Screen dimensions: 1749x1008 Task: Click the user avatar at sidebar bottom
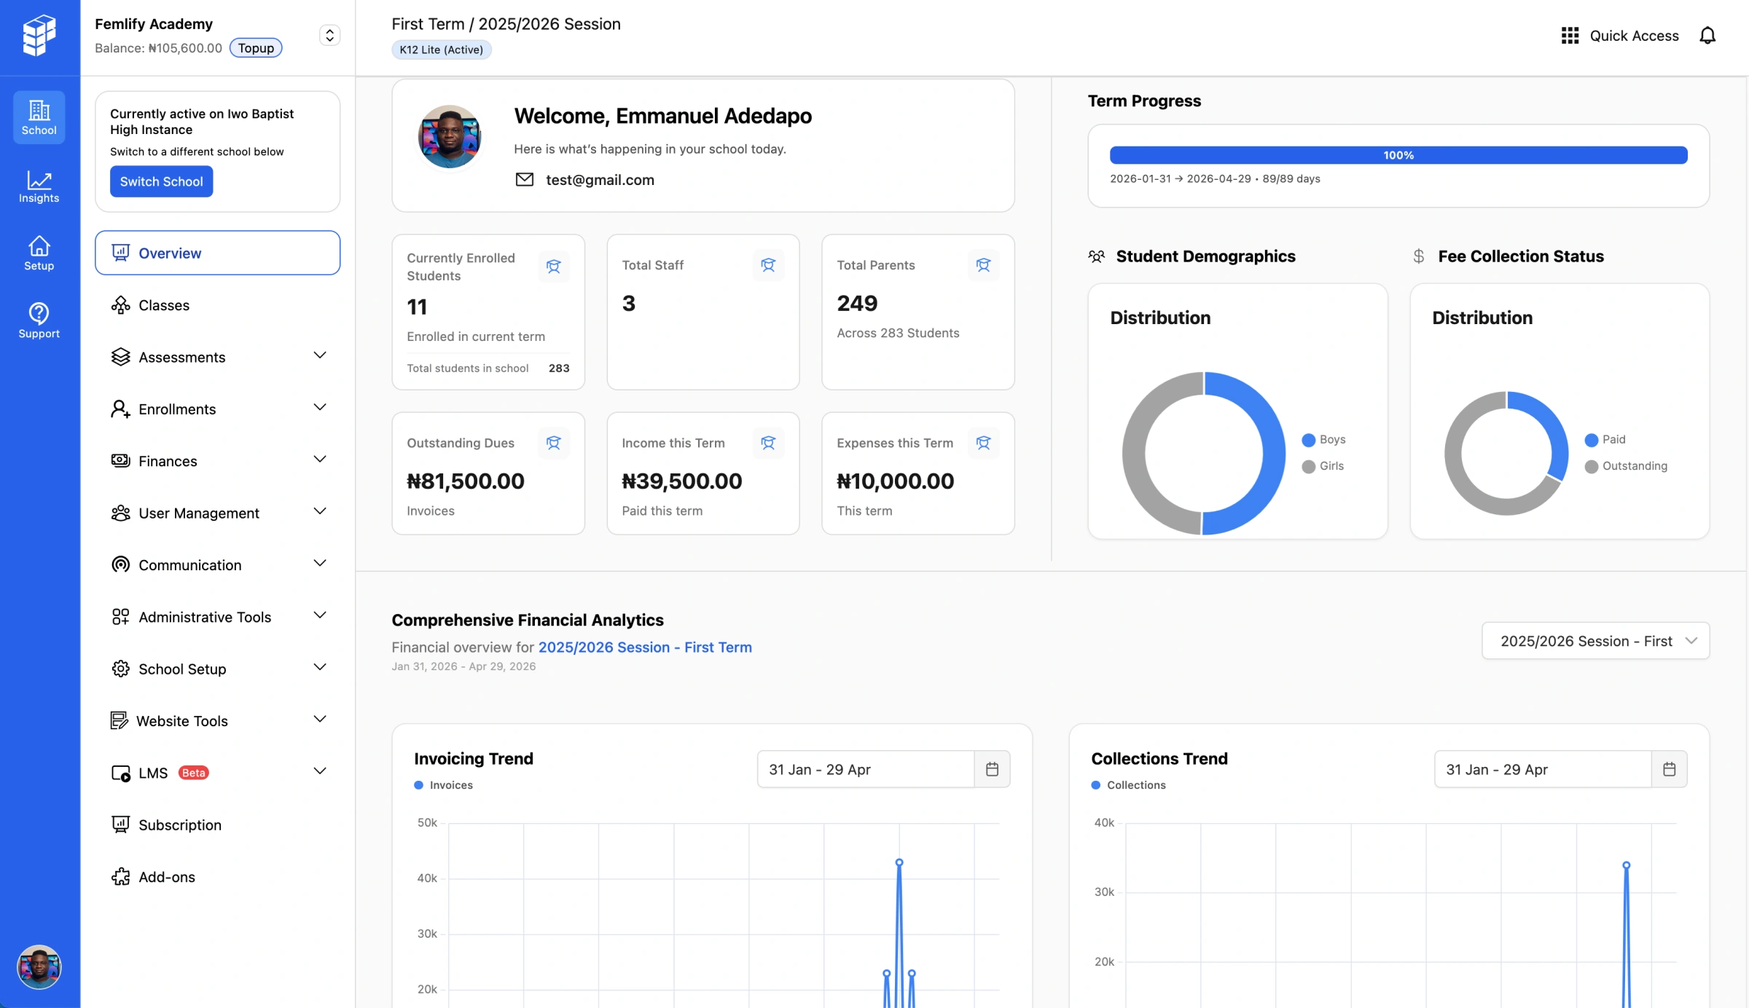(x=39, y=966)
